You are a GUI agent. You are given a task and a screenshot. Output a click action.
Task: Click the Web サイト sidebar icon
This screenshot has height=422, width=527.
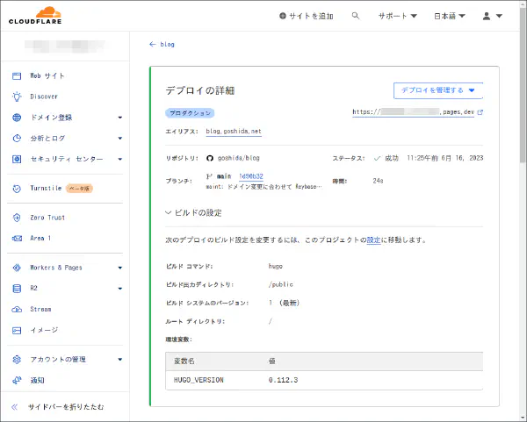click(x=17, y=75)
